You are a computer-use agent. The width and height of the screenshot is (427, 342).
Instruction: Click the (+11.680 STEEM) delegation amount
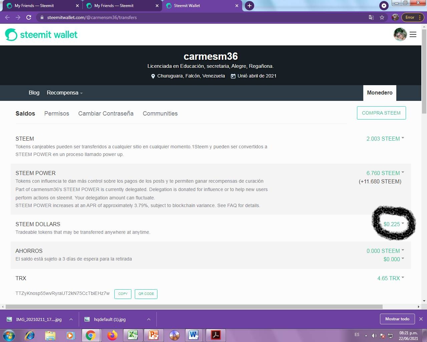tap(380, 181)
